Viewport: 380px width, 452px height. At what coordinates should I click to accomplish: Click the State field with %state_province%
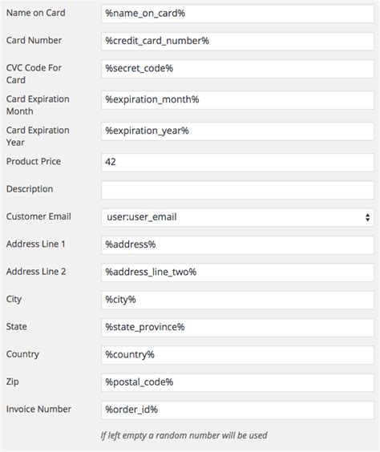(x=237, y=328)
